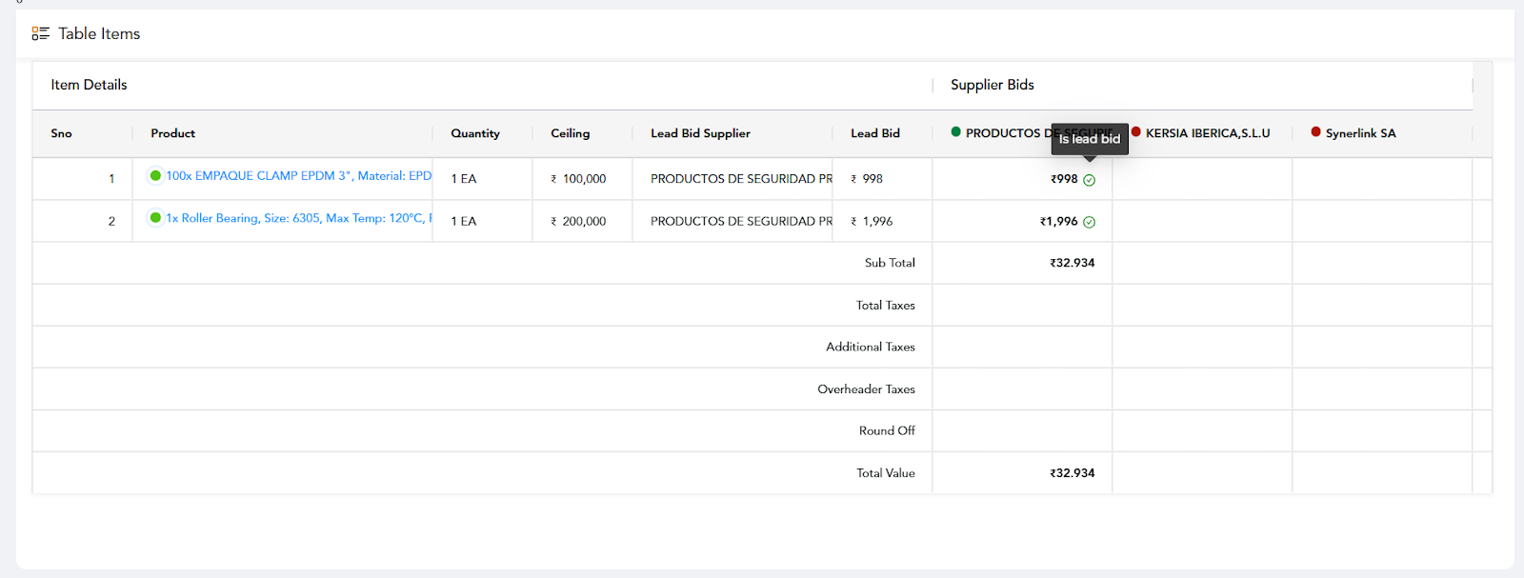
Task: Click the Is lead bid tooltip
Action: point(1090,139)
